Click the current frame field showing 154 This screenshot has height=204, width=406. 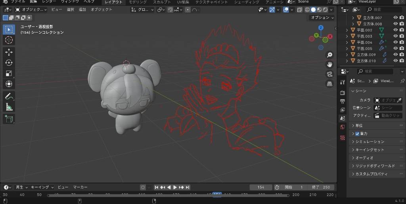click(261, 187)
